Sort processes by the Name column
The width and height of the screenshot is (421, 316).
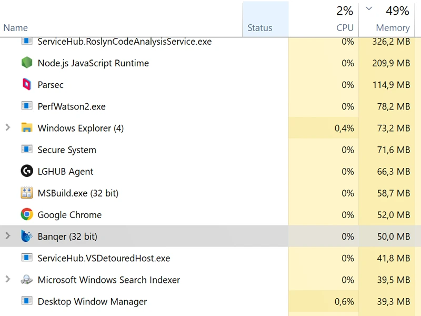pyautogui.click(x=16, y=28)
